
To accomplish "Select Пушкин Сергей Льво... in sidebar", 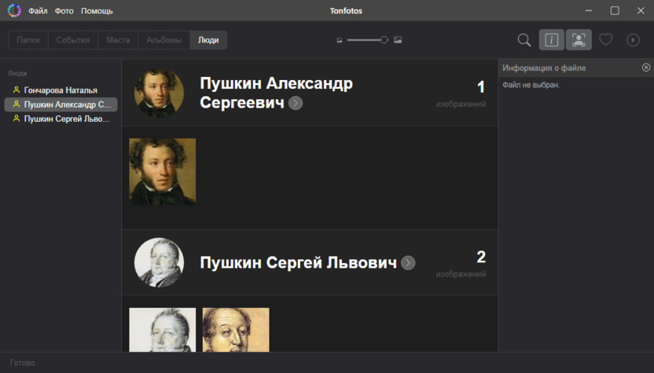I will click(x=61, y=119).
